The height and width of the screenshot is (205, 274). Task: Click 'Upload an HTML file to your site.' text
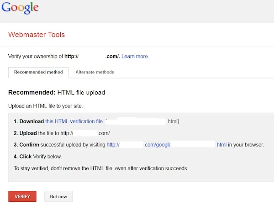coord(45,106)
